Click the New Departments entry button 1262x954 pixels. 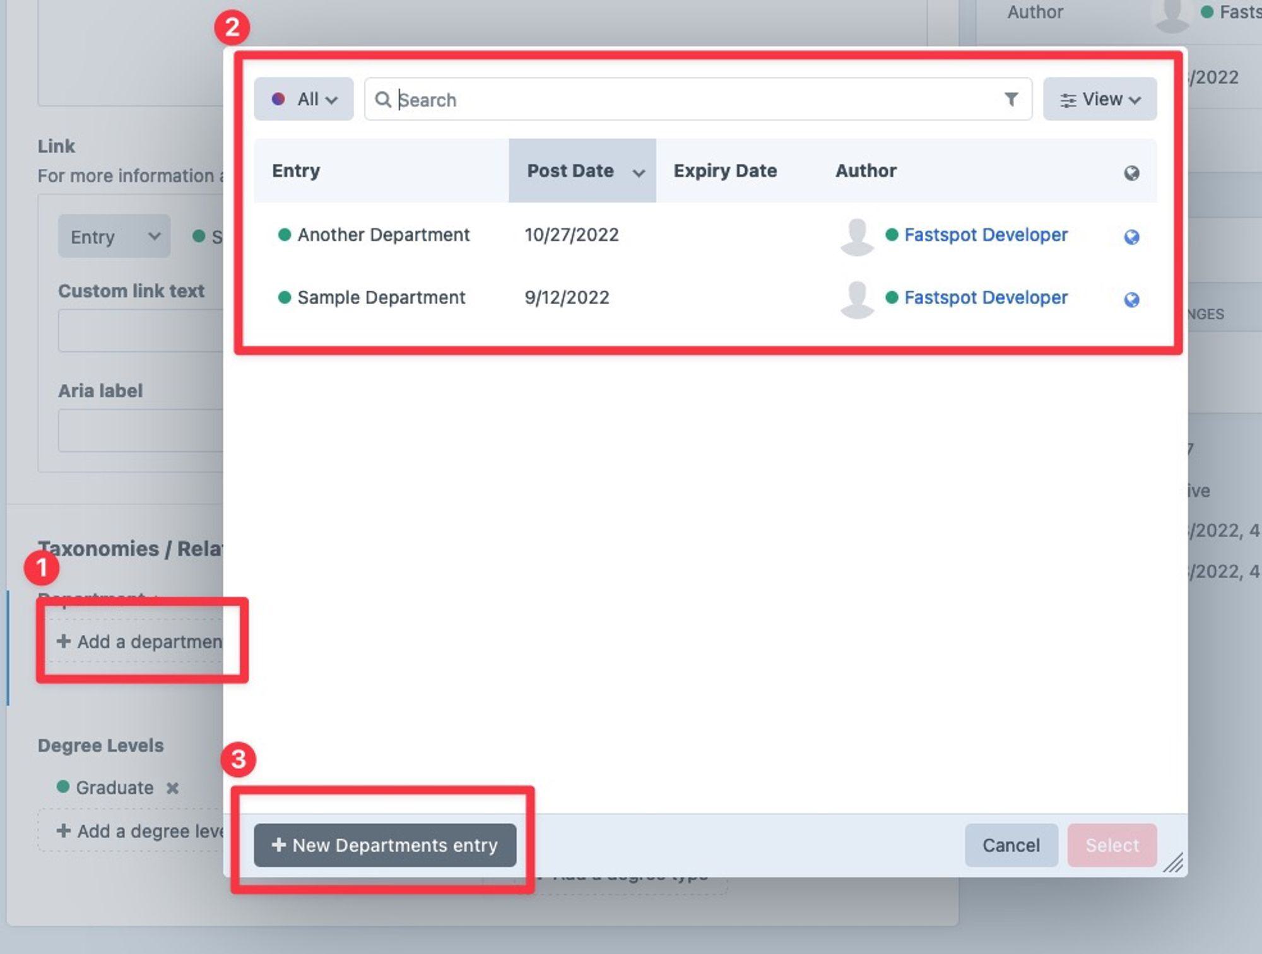pyautogui.click(x=385, y=845)
